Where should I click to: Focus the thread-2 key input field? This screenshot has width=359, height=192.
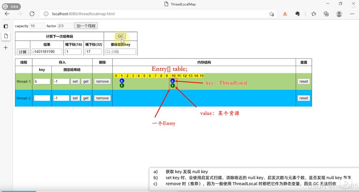tap(42, 98)
